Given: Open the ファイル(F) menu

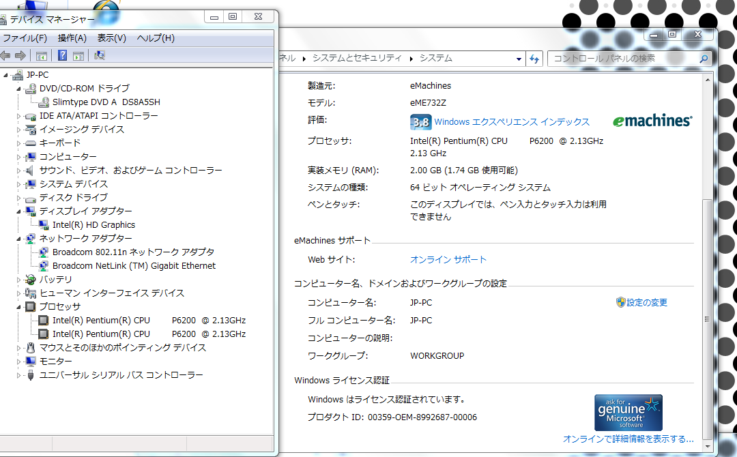Looking at the screenshot, I should (x=25, y=38).
